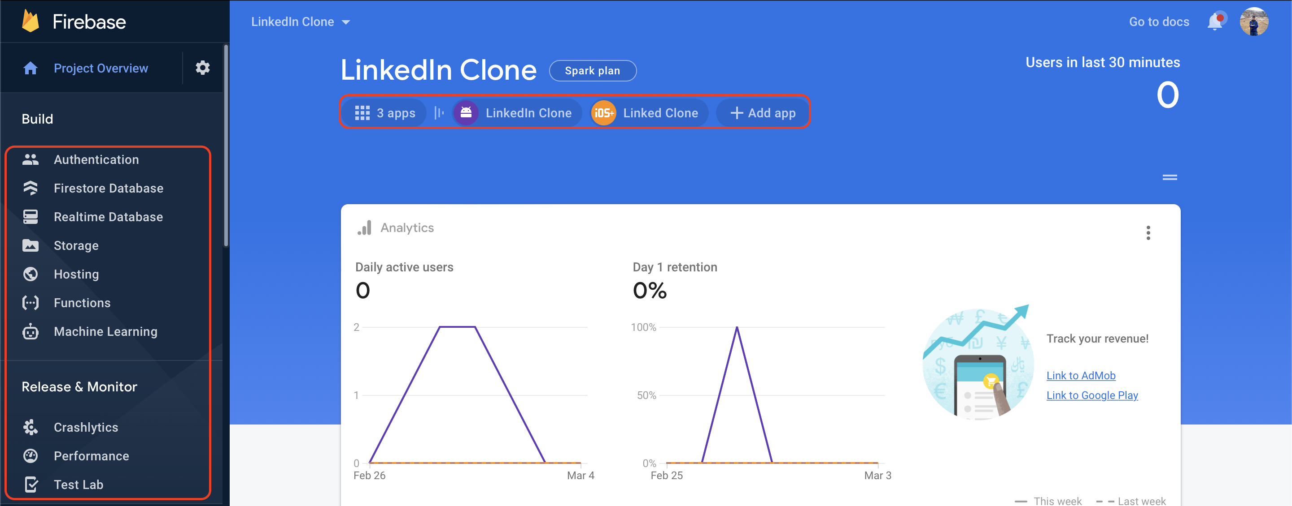
Task: Click Link to Google Play
Action: (1092, 395)
